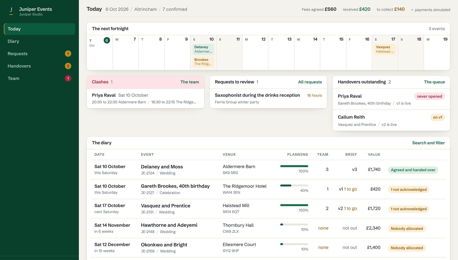Open the Brookes event chip on Saturday 10
The height and width of the screenshot is (260, 458).
[x=203, y=62]
